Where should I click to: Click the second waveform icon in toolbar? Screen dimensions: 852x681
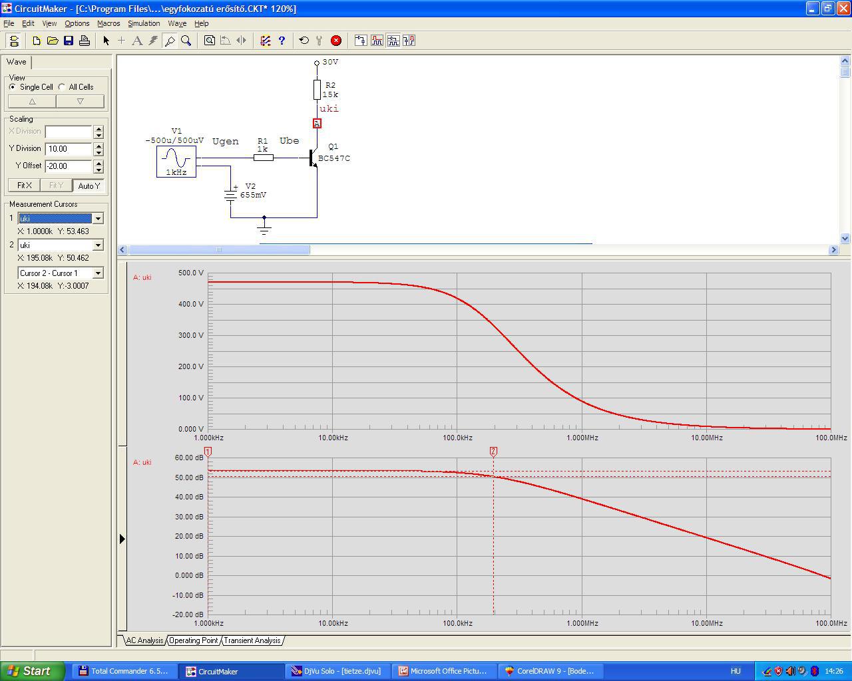click(x=377, y=41)
